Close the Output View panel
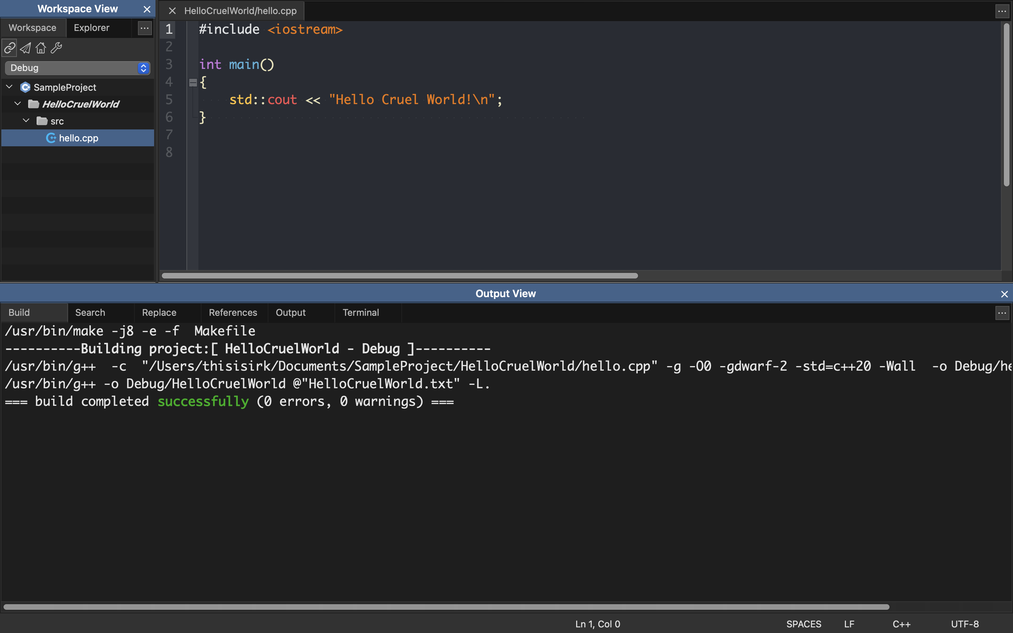 pyautogui.click(x=1004, y=294)
